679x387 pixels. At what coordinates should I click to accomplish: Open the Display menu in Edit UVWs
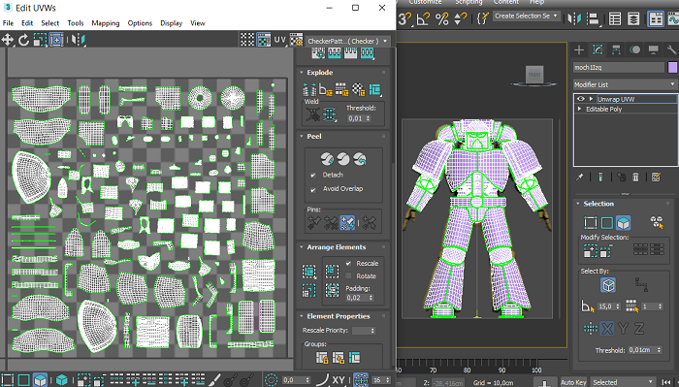(171, 23)
